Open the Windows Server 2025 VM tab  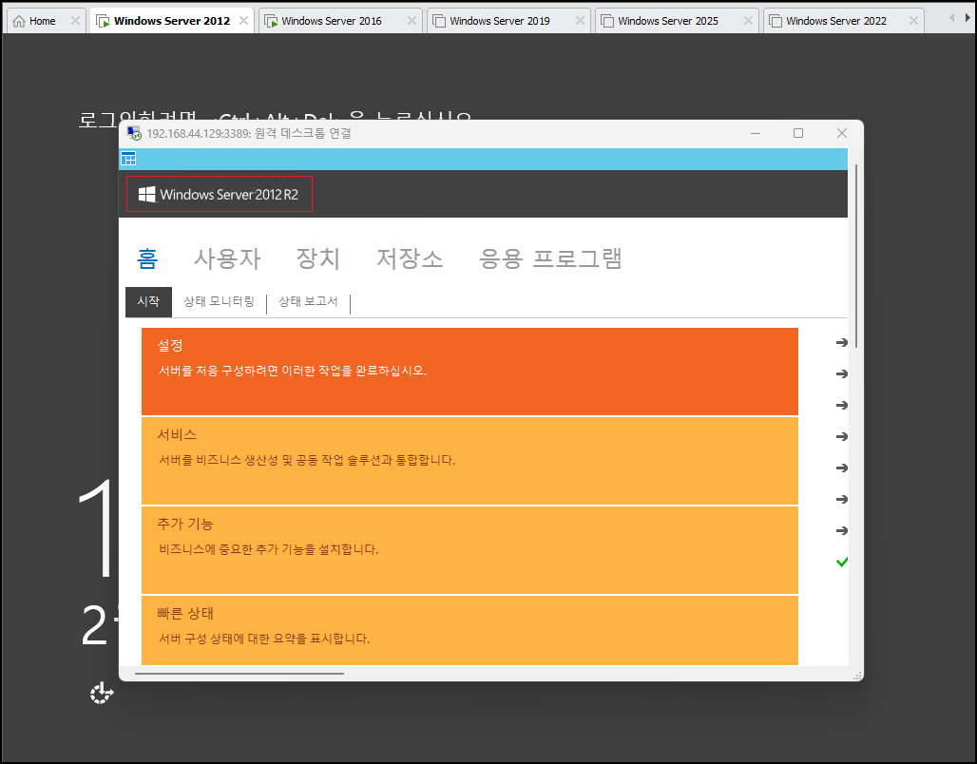tap(676, 21)
